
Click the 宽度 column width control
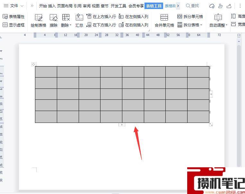238,24
